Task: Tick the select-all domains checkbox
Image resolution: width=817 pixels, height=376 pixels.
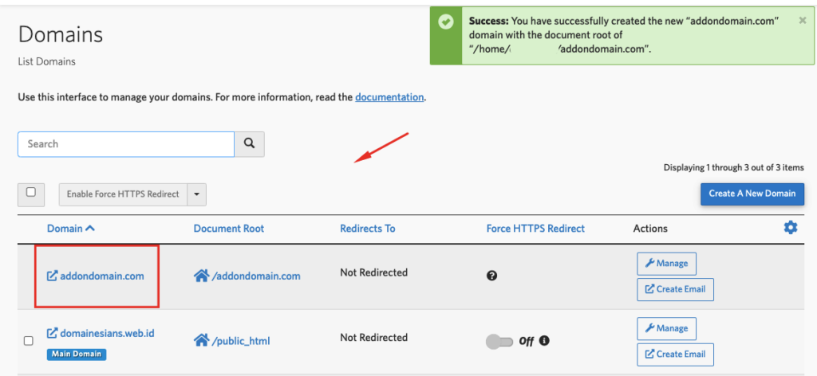Action: coord(31,194)
